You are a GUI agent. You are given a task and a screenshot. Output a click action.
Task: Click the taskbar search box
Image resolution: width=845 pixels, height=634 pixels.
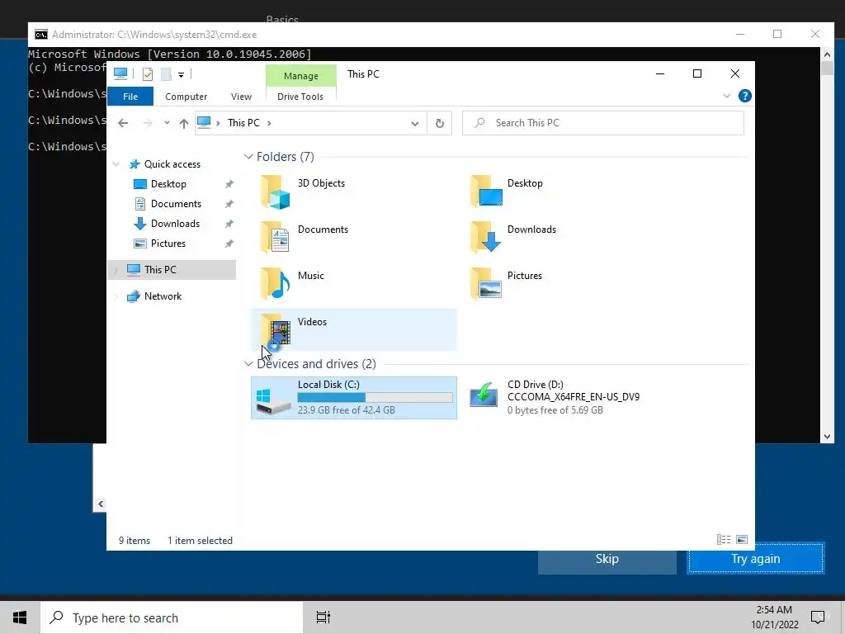tap(172, 617)
